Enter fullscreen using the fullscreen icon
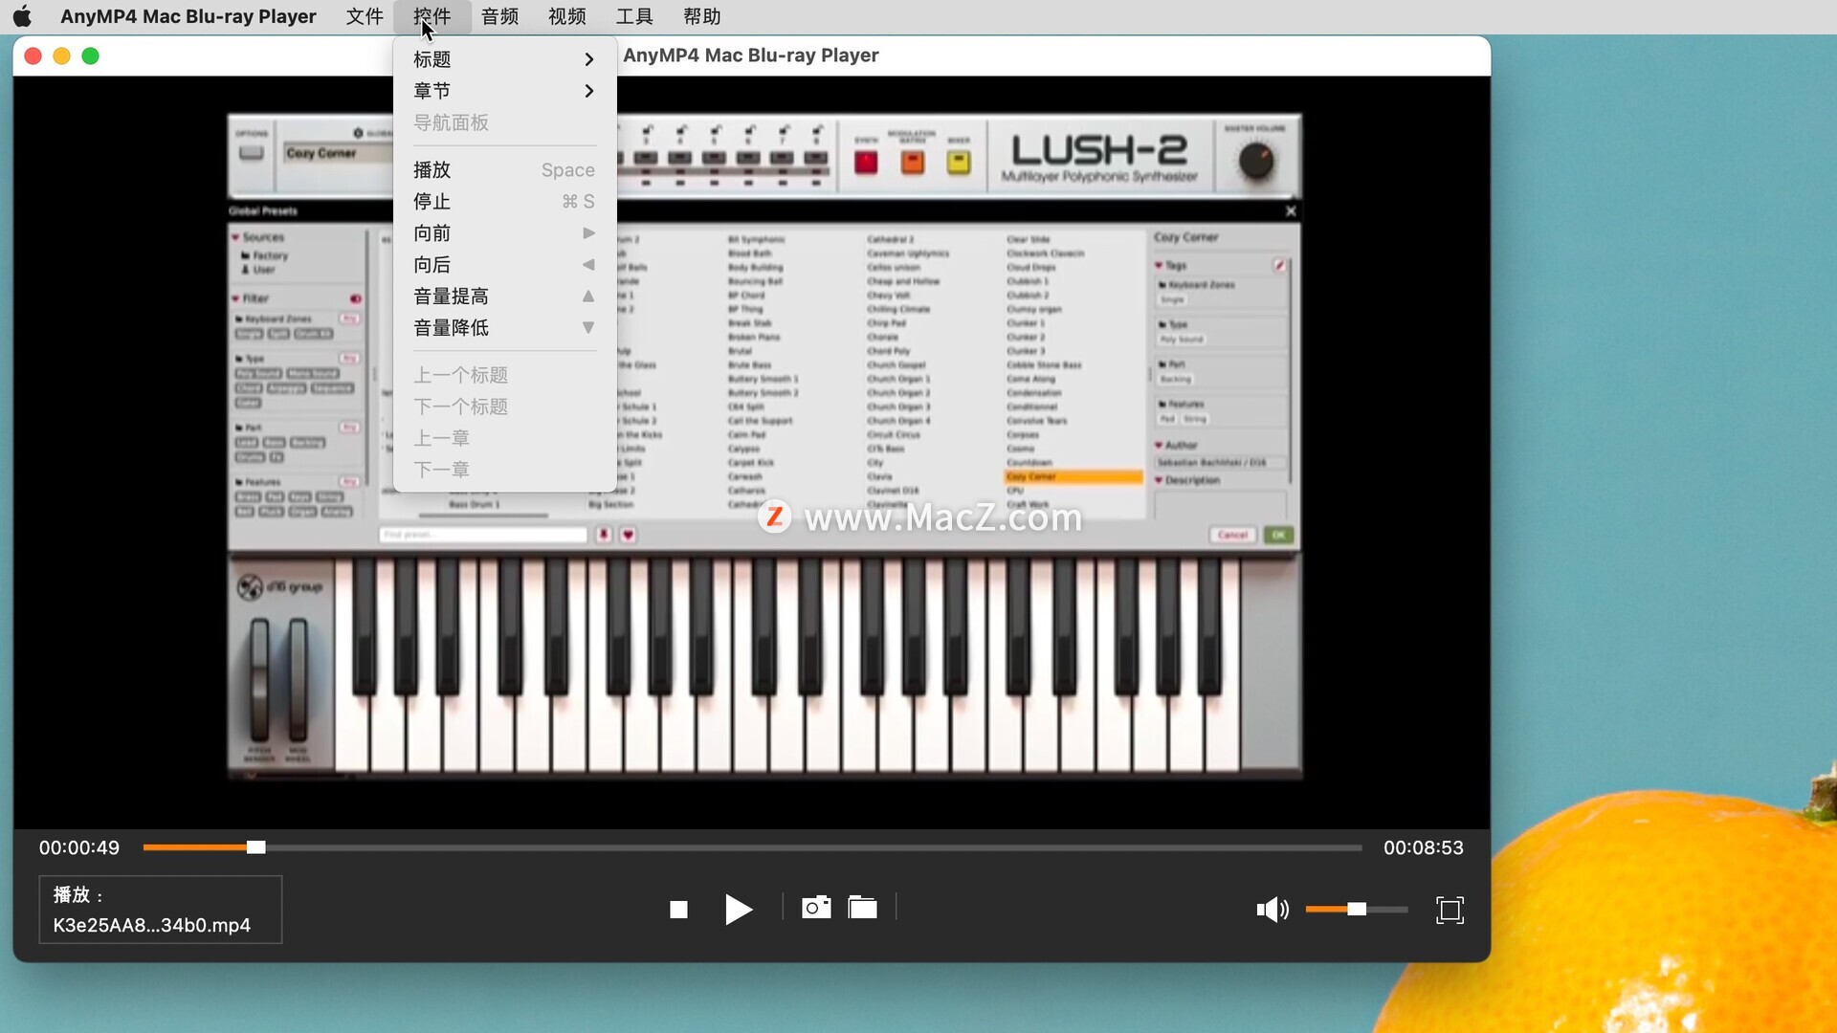 click(x=1450, y=910)
